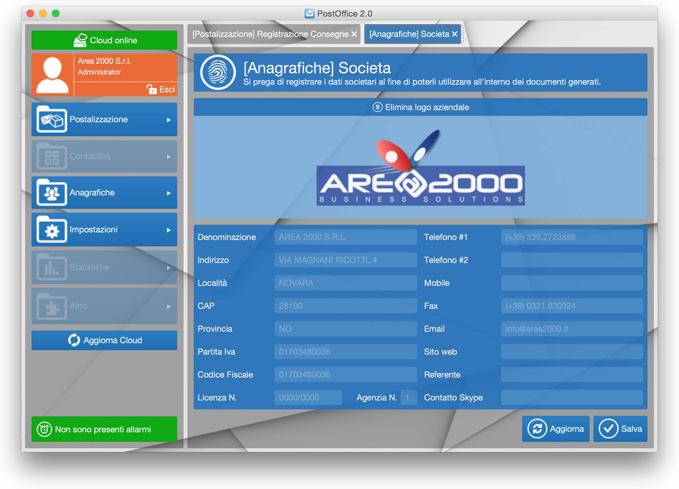Click the green zoom window button
679x489 pixels.
(x=56, y=13)
